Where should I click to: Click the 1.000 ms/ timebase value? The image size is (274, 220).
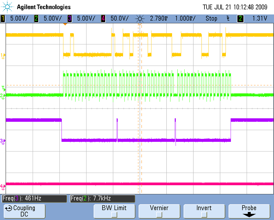click(x=185, y=18)
